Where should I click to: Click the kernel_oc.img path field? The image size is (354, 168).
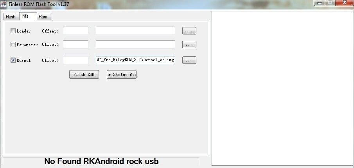135,60
